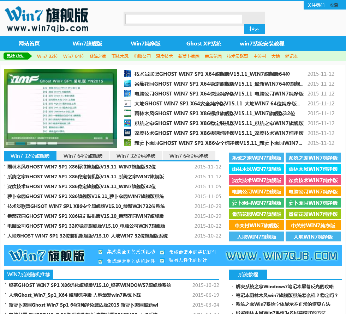Open the YLMF Ghost Win7 slideshow image
This screenshot has width=346, height=314.
(60, 108)
